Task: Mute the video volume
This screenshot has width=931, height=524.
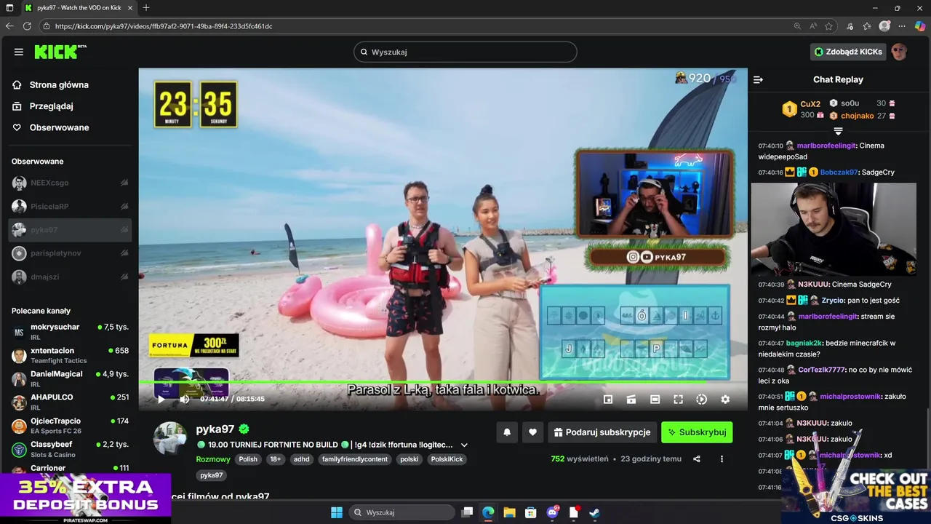Action: coord(185,399)
